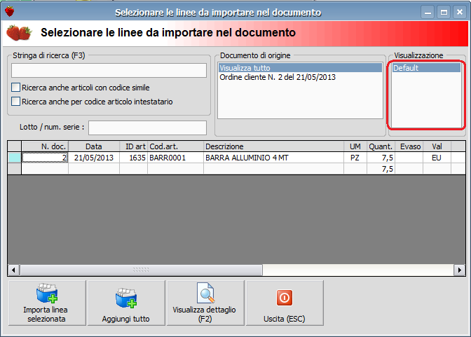Click the Evaso column header
This screenshot has width=471, height=337.
click(409, 146)
